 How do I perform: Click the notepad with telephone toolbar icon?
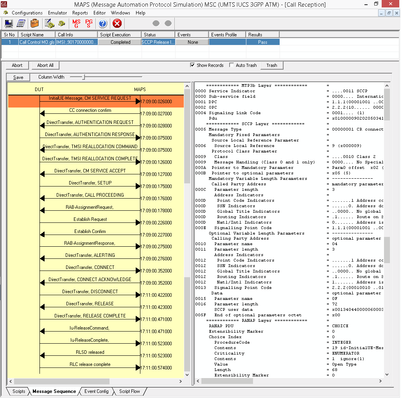pyautogui.click(x=49, y=23)
